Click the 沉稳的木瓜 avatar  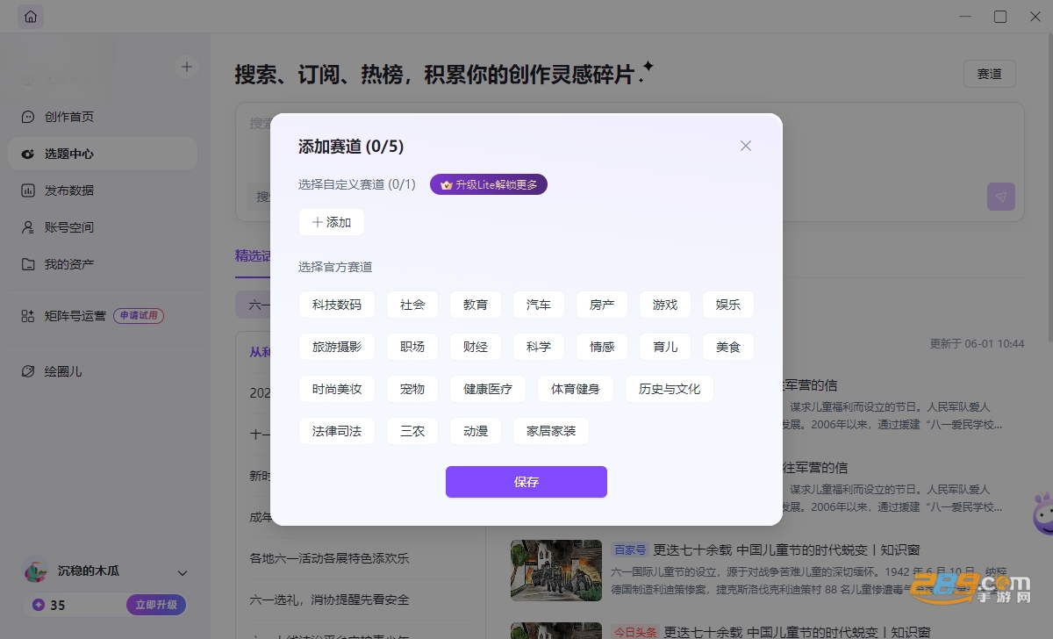point(35,571)
